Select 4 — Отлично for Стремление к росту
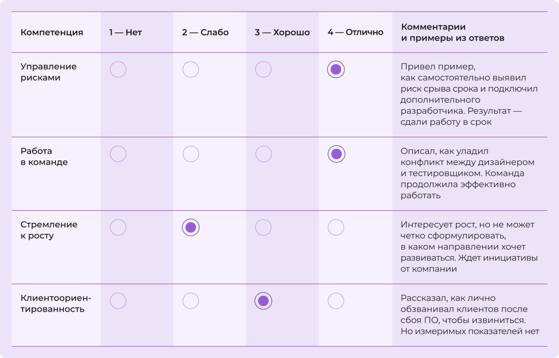This screenshot has width=559, height=358. tap(336, 227)
